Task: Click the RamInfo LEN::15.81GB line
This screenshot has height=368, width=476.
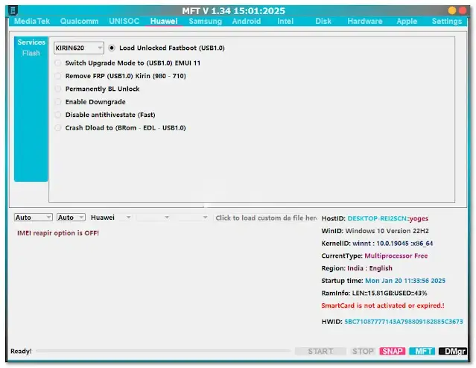Action: (x=374, y=293)
